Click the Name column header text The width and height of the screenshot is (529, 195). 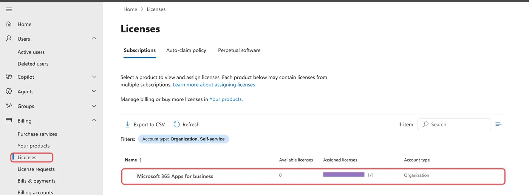131,160
